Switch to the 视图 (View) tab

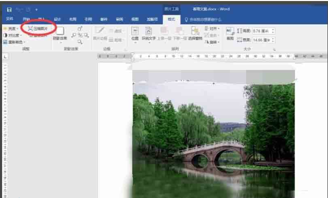tap(135, 19)
